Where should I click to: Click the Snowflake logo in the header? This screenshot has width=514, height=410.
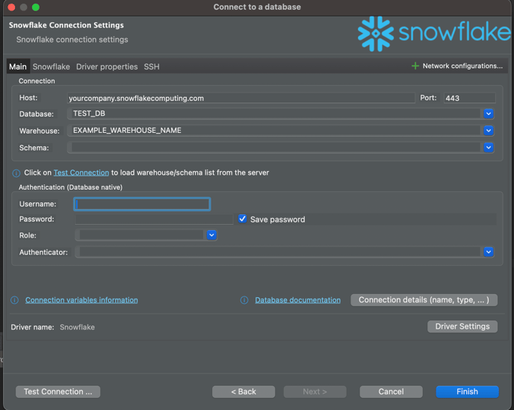tap(434, 34)
